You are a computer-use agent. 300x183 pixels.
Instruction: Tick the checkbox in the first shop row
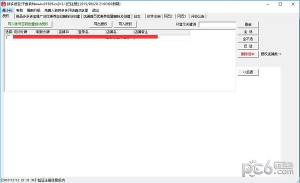[x=8, y=37]
